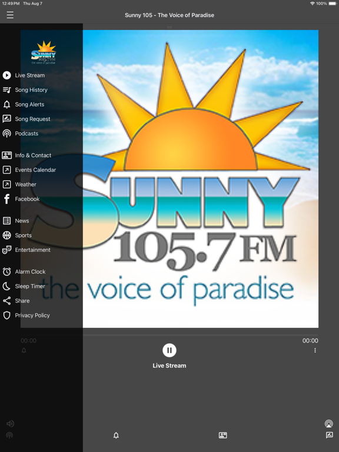Open the Song Request icon in sidebar
339x452 pixels.
pos(6,119)
